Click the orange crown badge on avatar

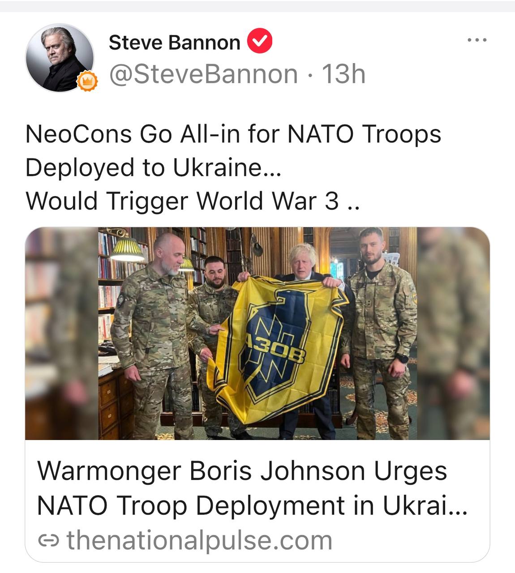tap(87, 82)
